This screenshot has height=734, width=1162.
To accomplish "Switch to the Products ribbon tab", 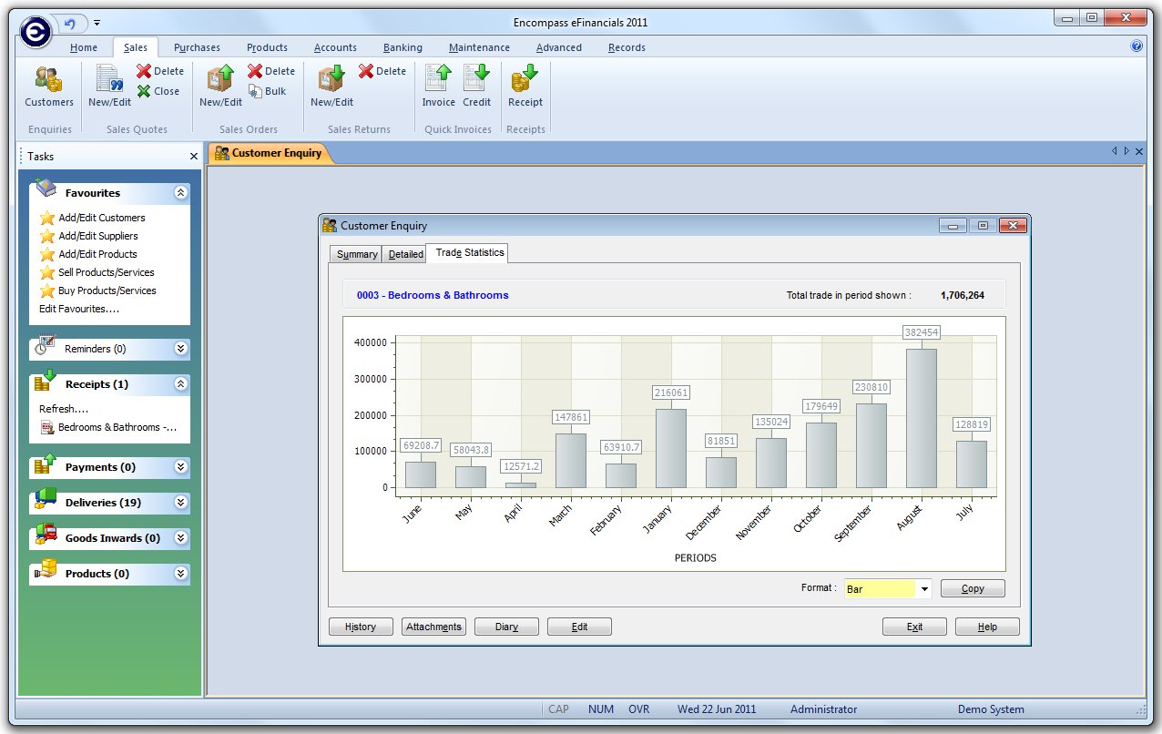I will coord(267,47).
